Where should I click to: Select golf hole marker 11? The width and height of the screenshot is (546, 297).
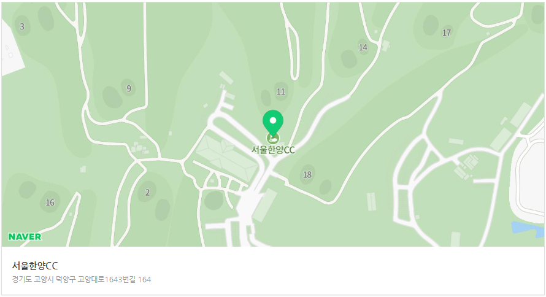click(x=280, y=91)
